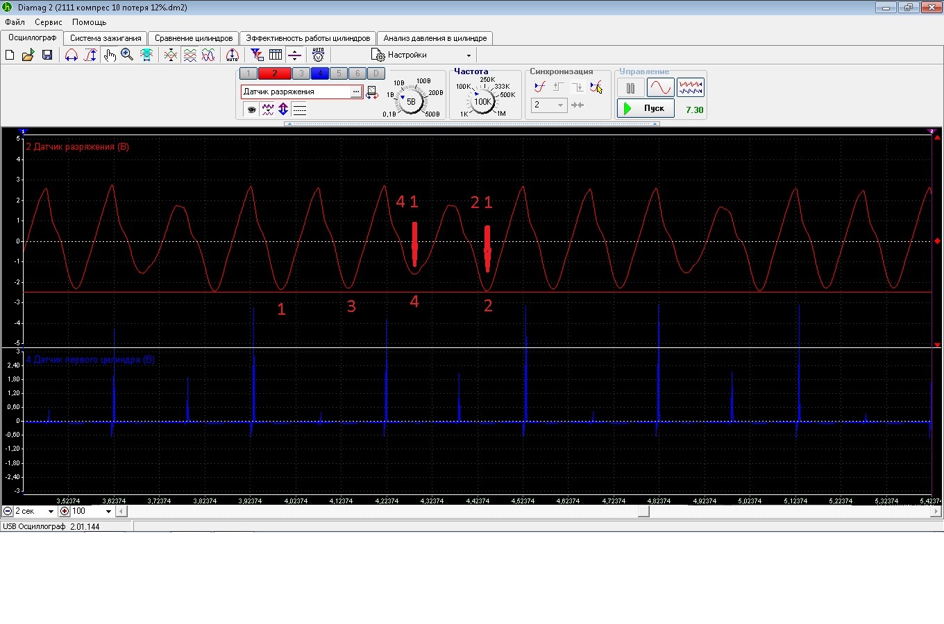Click the manual trigger cursor icon
Image resolution: width=944 pixels, height=624 pixels.
pyautogui.click(x=596, y=87)
